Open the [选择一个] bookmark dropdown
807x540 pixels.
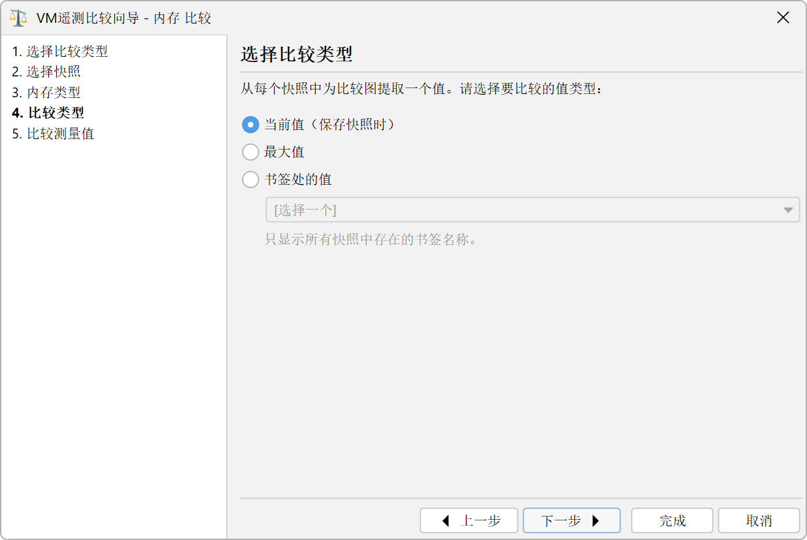tap(532, 210)
